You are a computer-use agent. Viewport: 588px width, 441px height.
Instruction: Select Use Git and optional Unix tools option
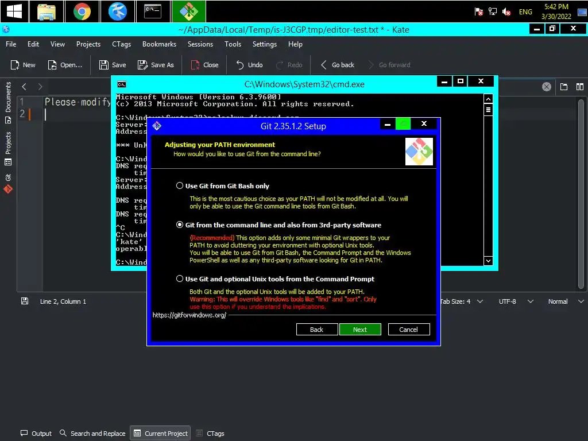180,278
